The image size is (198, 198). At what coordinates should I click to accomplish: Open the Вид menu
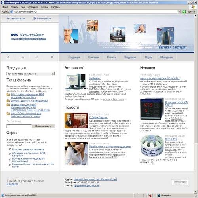coord(23,7)
